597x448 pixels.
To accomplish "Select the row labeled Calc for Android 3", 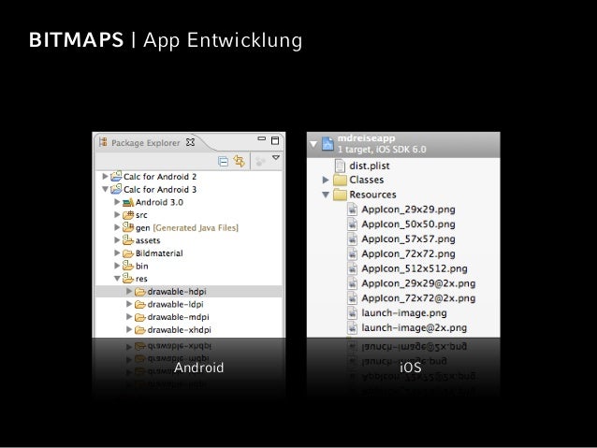I will coord(160,189).
